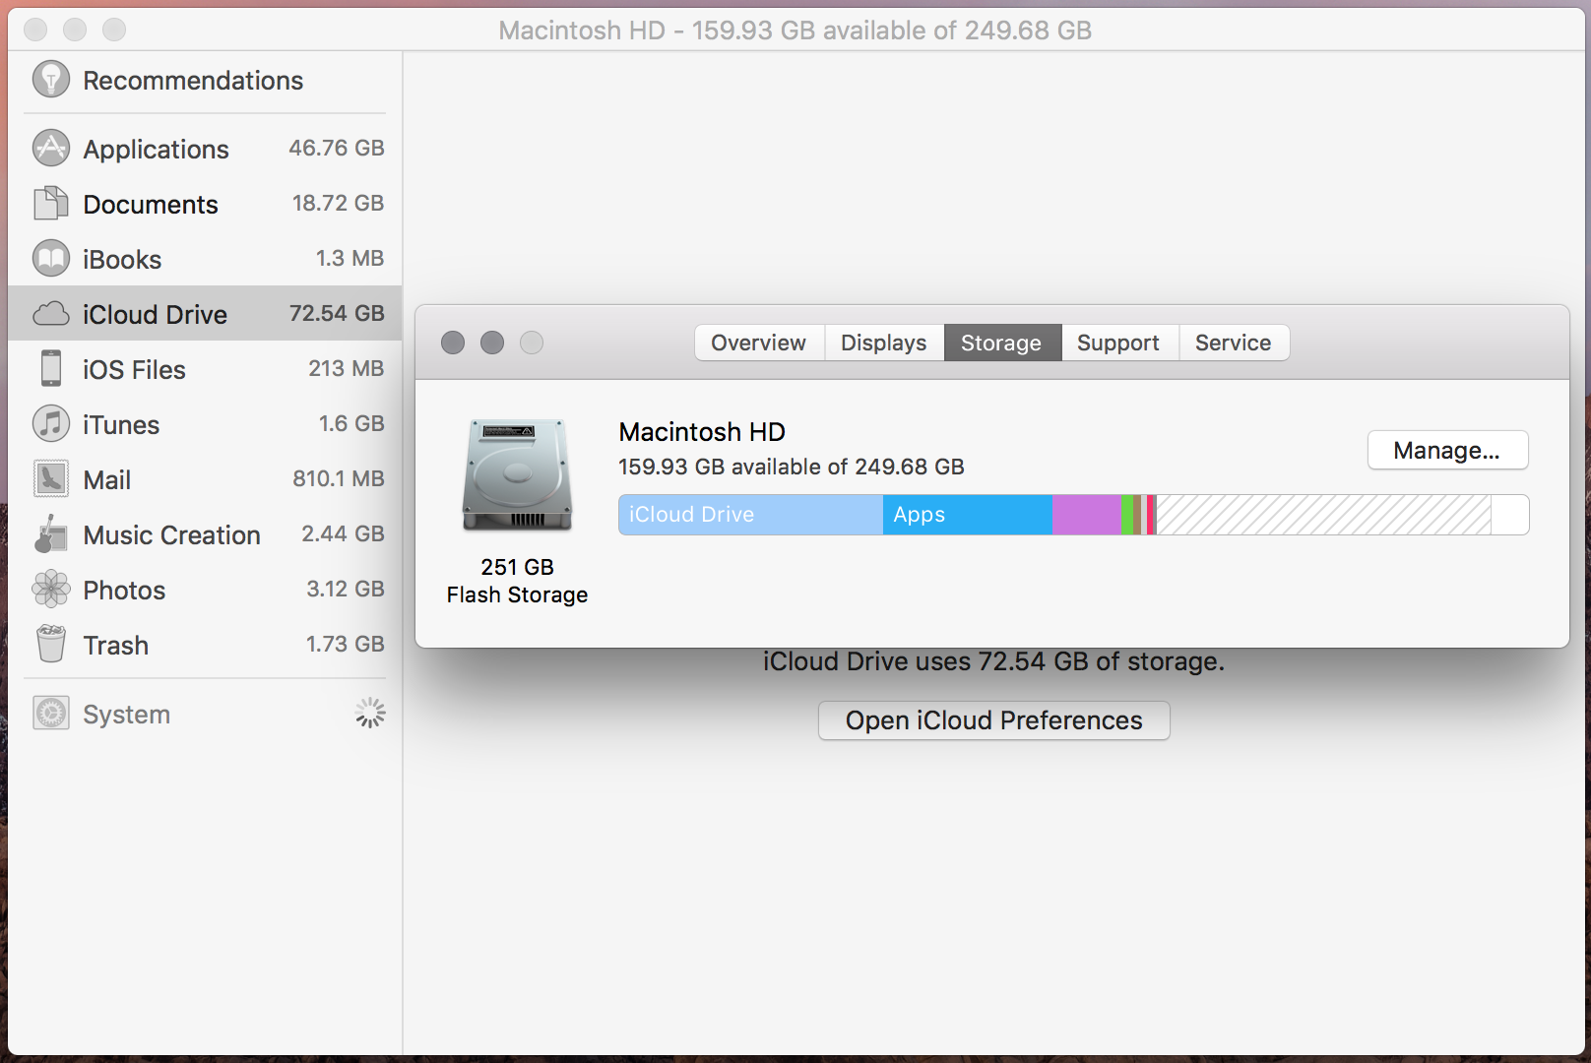Screen dimensions: 1591x1063
Task: Open the Support tab
Action: coord(1119,343)
